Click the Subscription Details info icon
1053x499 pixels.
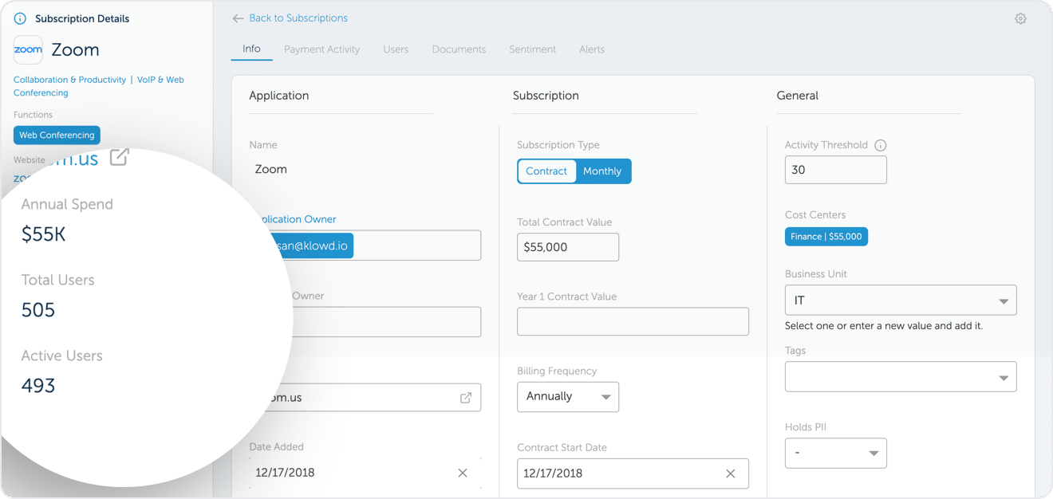20,18
